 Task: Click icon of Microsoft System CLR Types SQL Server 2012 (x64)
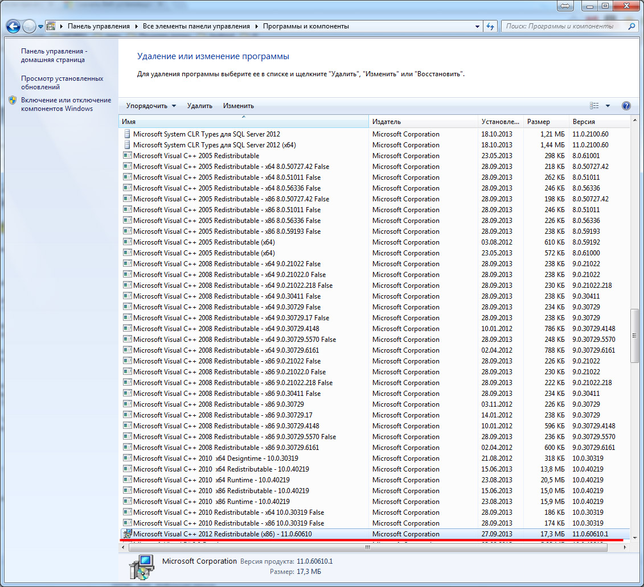128,145
